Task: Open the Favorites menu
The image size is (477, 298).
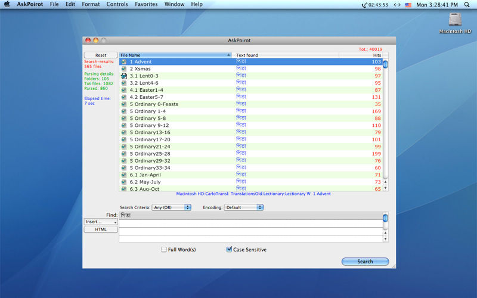Action: click(x=146, y=4)
